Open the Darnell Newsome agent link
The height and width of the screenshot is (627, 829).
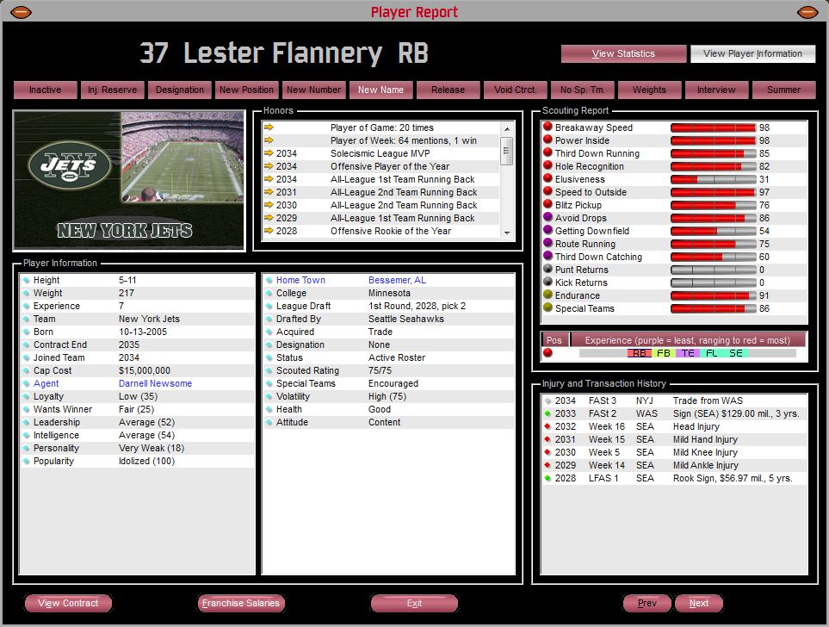155,383
